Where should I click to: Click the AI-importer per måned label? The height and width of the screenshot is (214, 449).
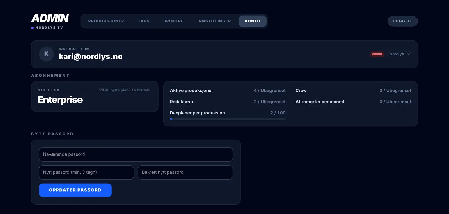pos(320,102)
